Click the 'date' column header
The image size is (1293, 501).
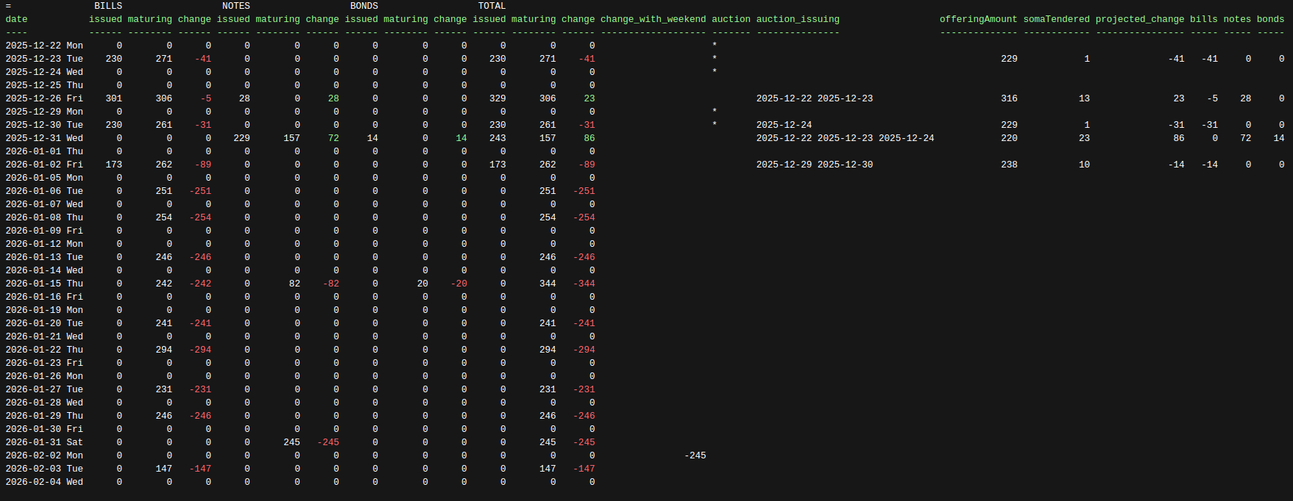click(16, 19)
